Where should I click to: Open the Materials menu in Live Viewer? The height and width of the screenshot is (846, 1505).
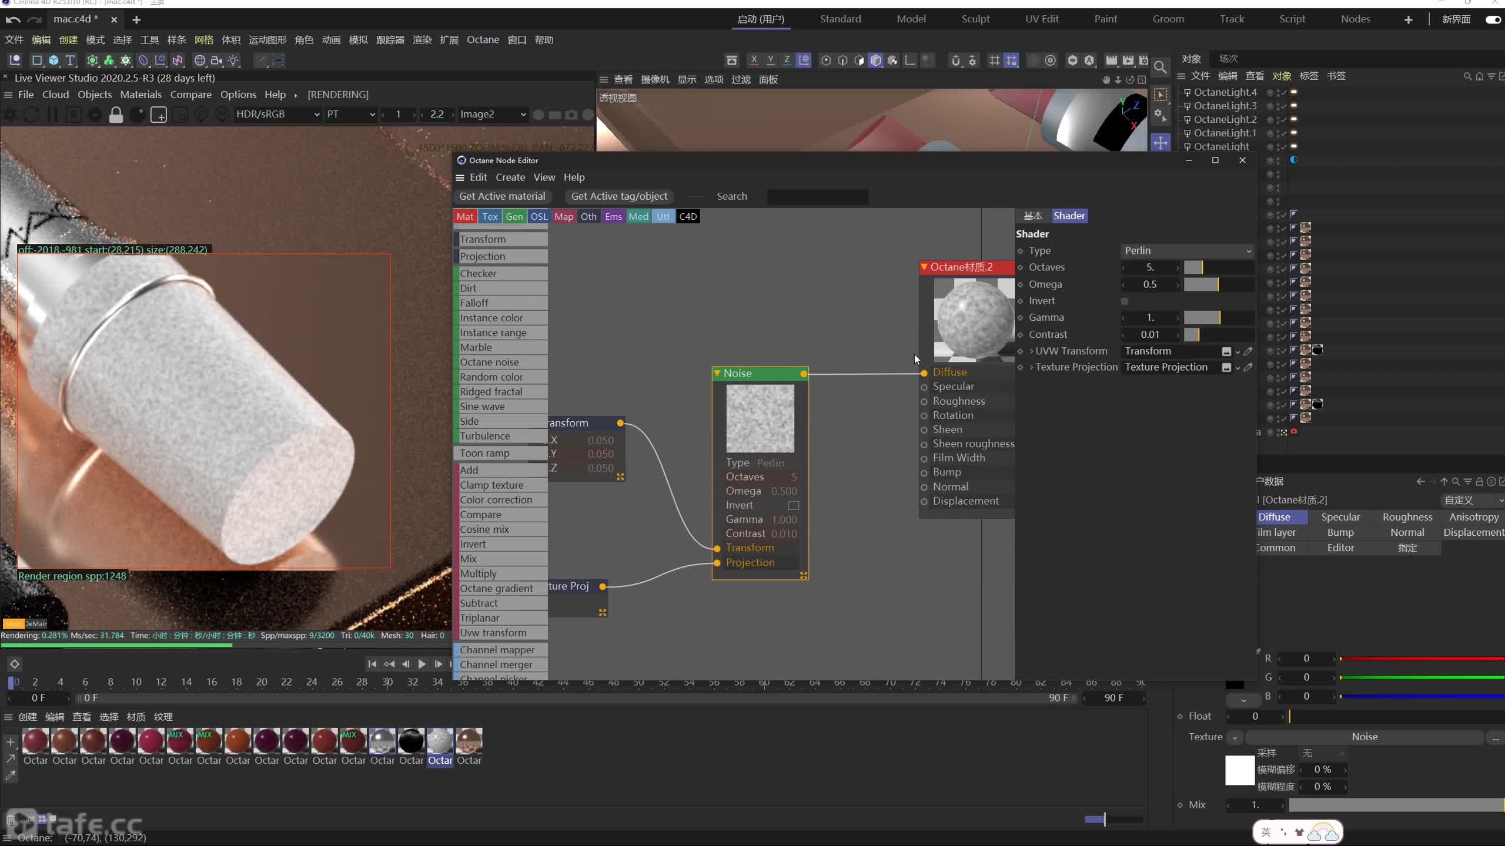[141, 95]
